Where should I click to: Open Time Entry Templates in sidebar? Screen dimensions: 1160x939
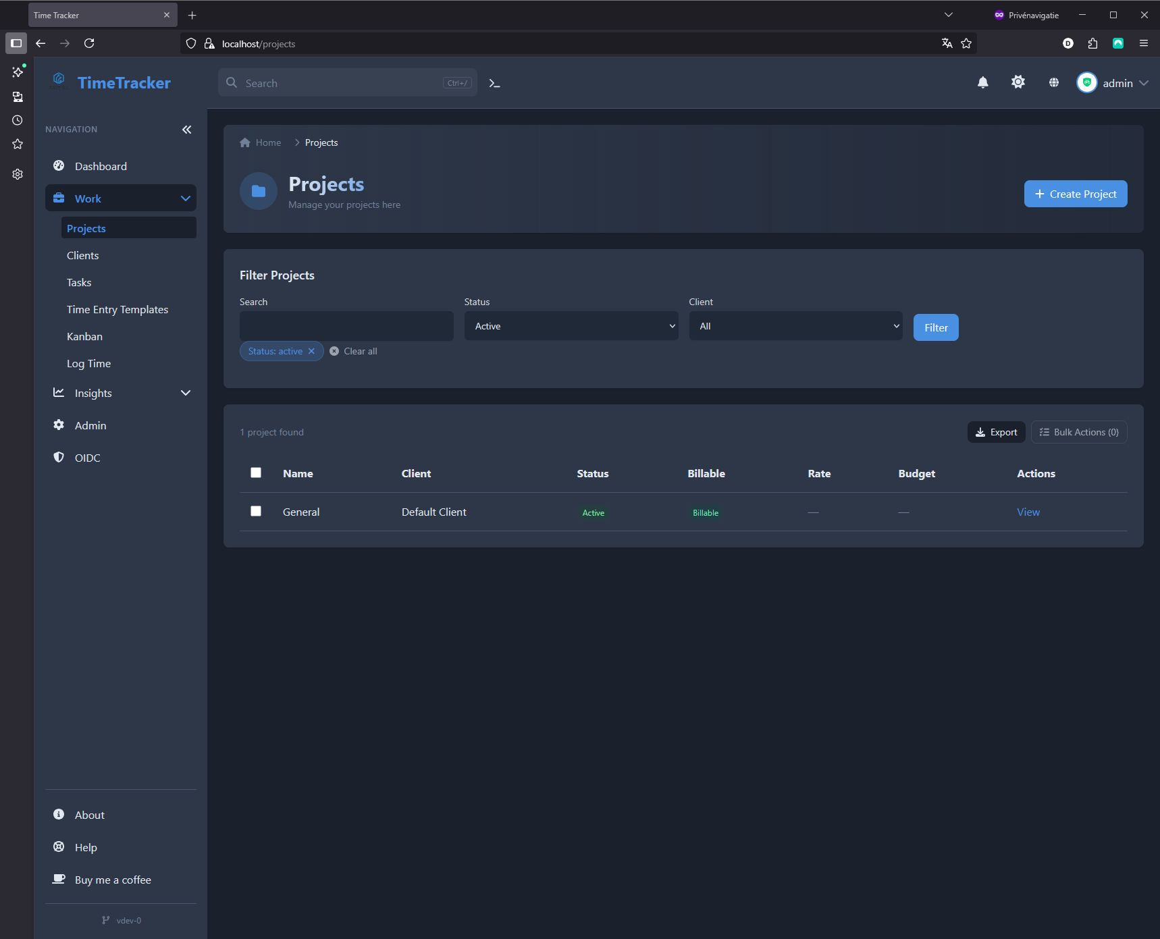pyautogui.click(x=117, y=309)
